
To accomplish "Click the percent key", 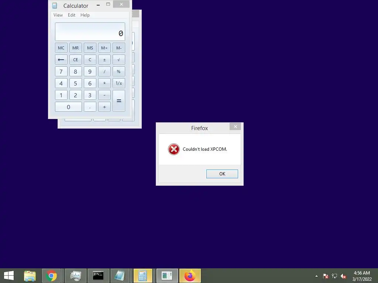I will point(119,71).
